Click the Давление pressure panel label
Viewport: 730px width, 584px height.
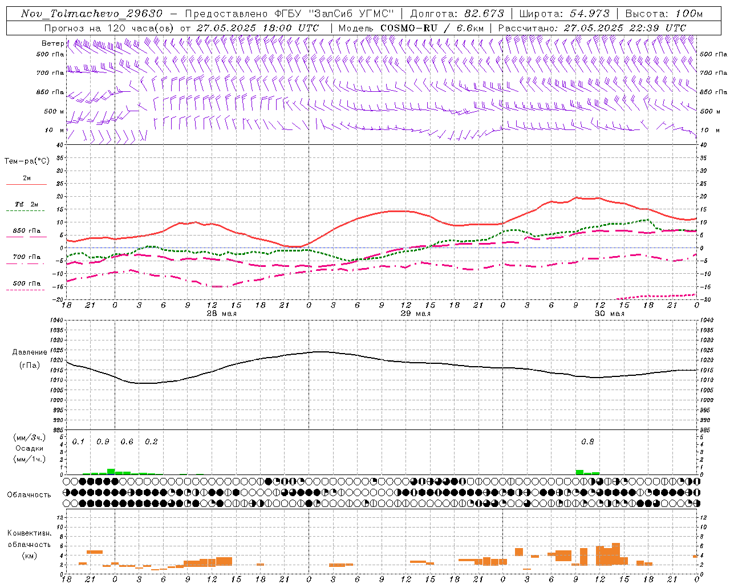click(29, 352)
